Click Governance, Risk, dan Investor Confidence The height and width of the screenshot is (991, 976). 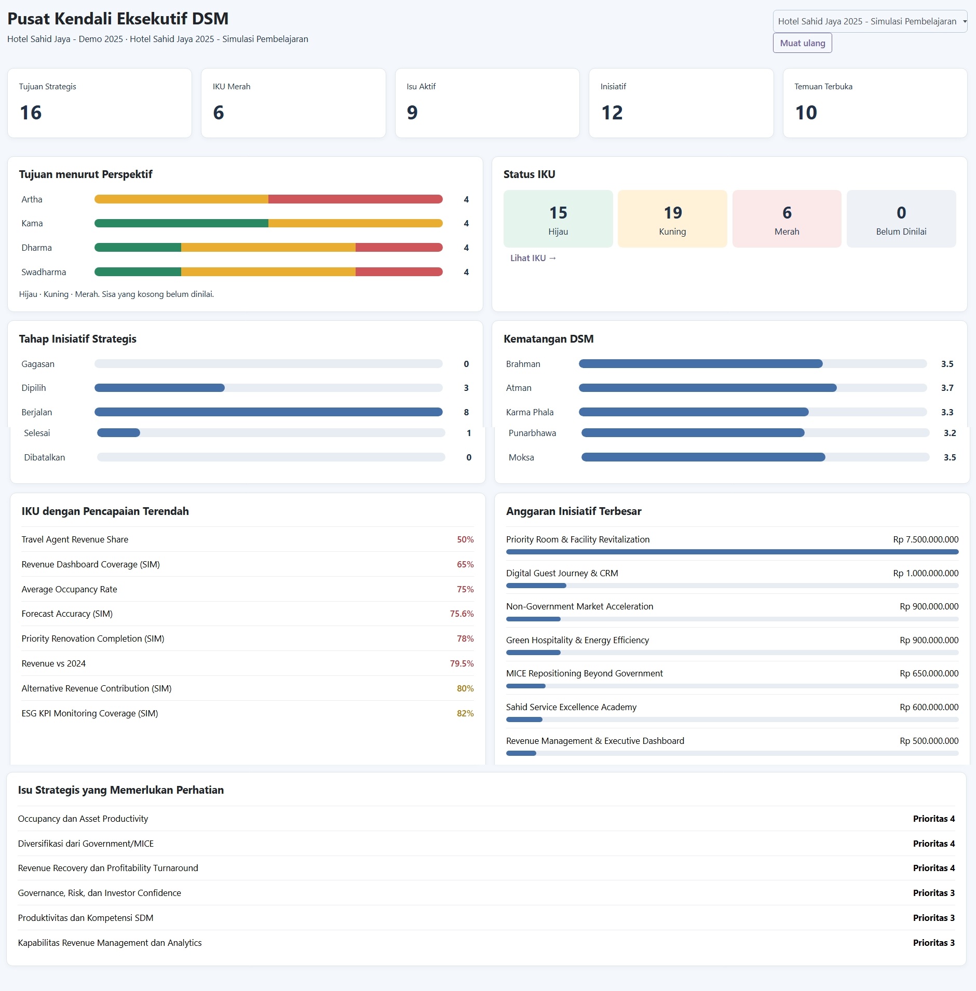coord(486,893)
